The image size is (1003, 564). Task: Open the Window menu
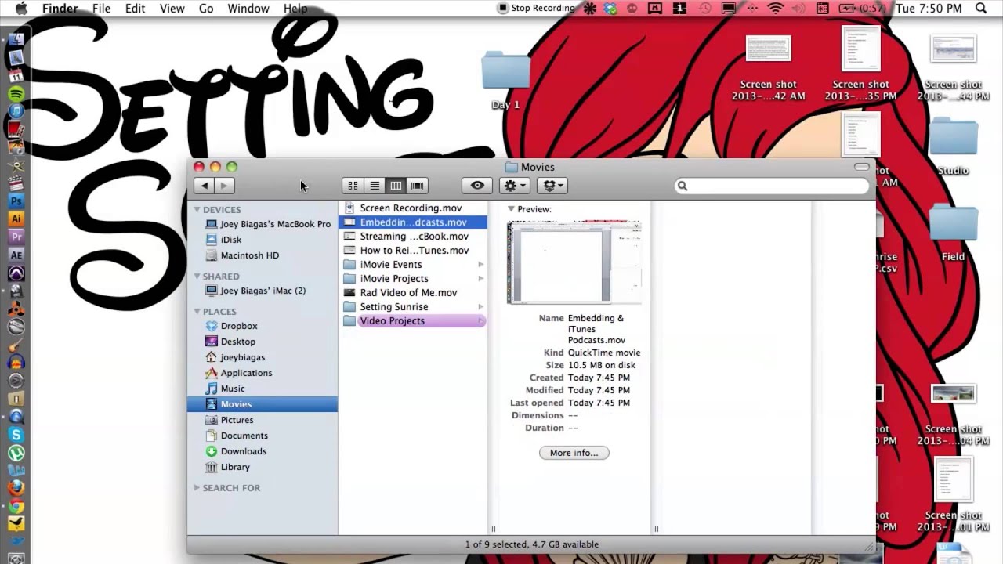248,9
